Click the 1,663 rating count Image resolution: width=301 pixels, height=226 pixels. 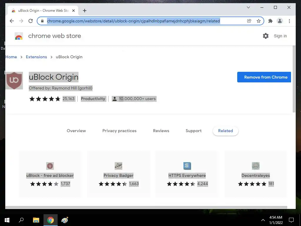(x=134, y=184)
